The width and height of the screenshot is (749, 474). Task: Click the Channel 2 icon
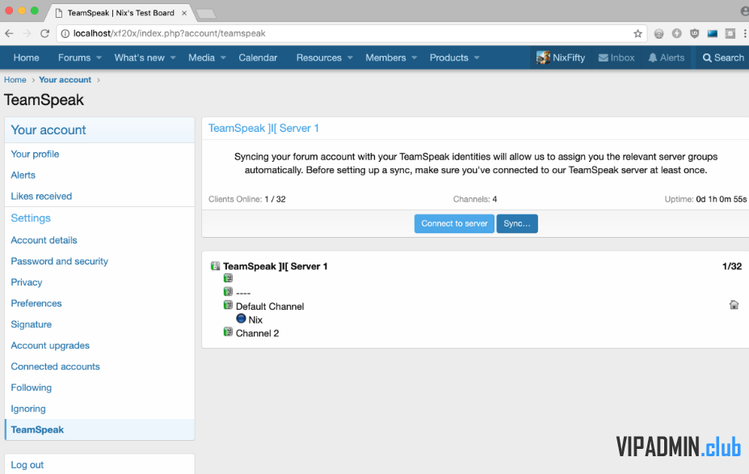point(229,332)
